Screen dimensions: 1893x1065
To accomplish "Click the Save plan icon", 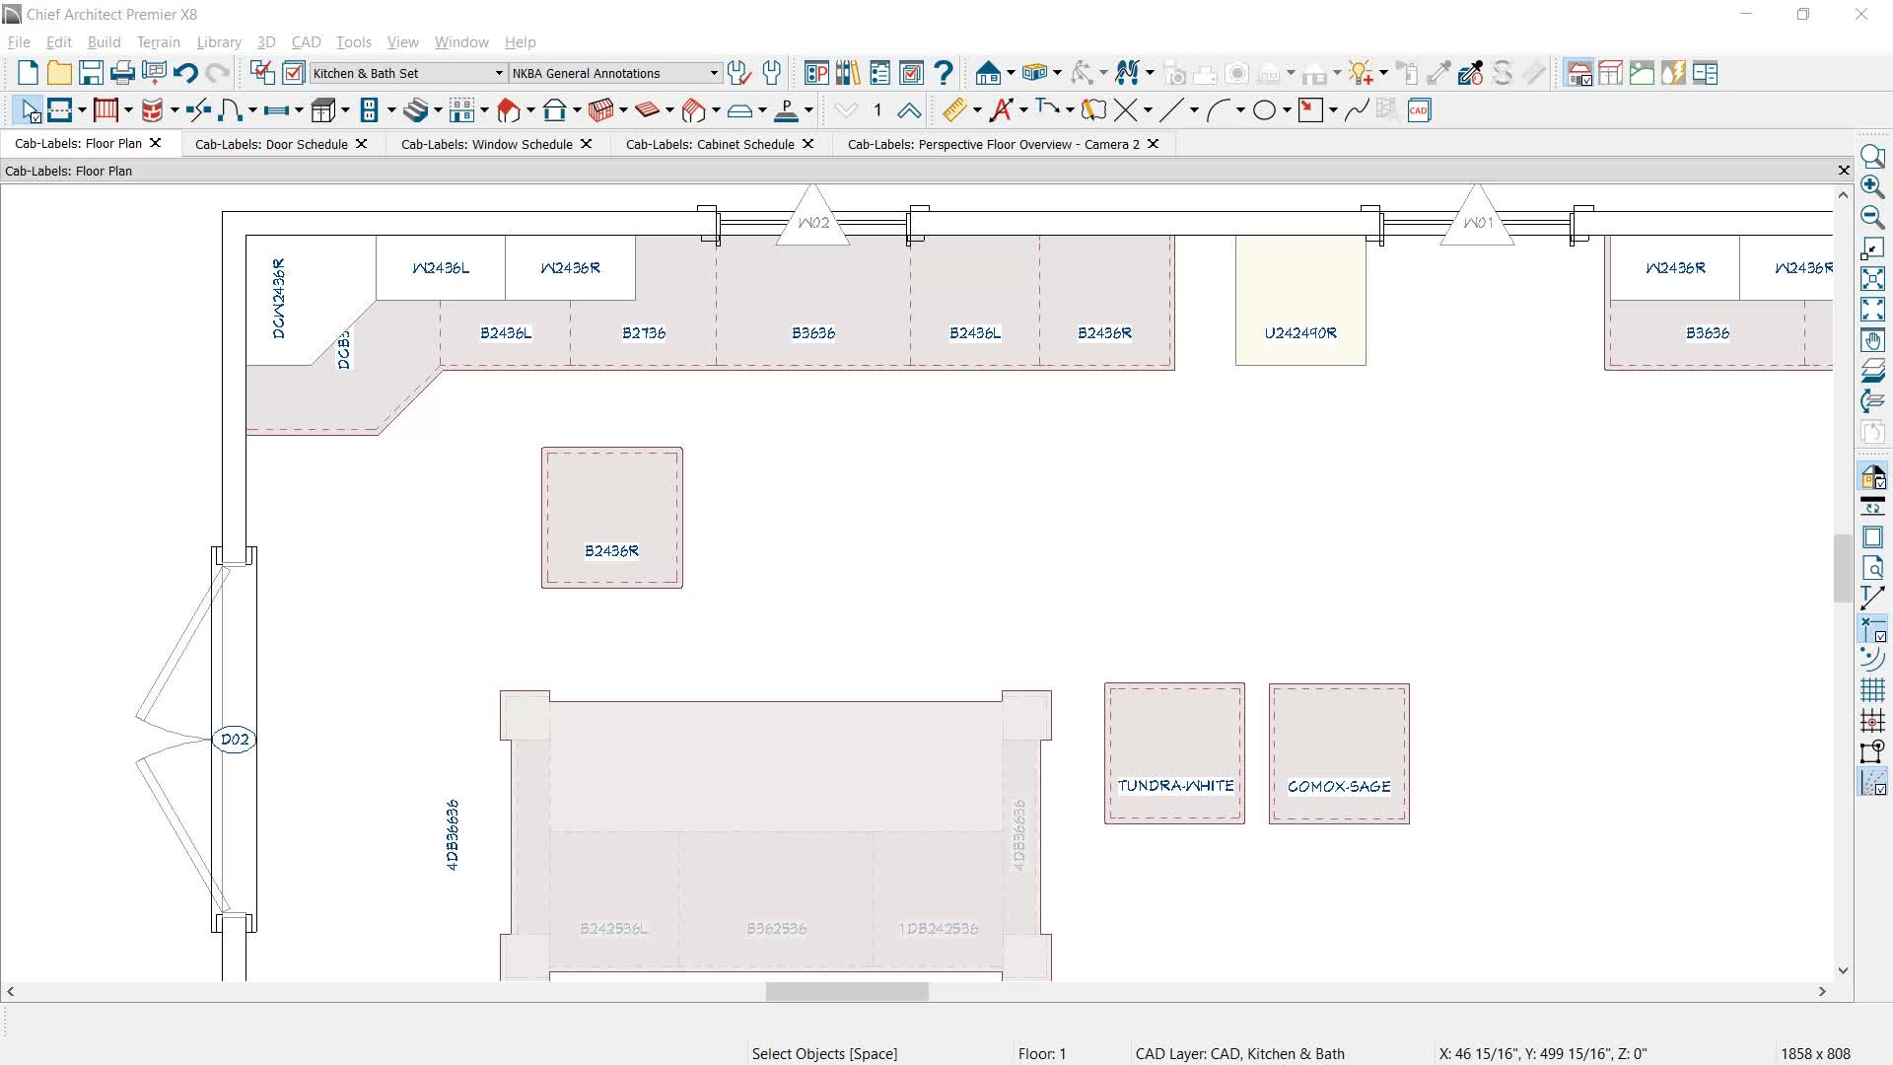I will pos(91,73).
